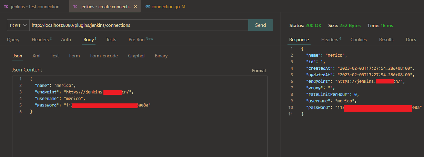Click the TC icon on test connection tab

pyautogui.click(x=6, y=7)
